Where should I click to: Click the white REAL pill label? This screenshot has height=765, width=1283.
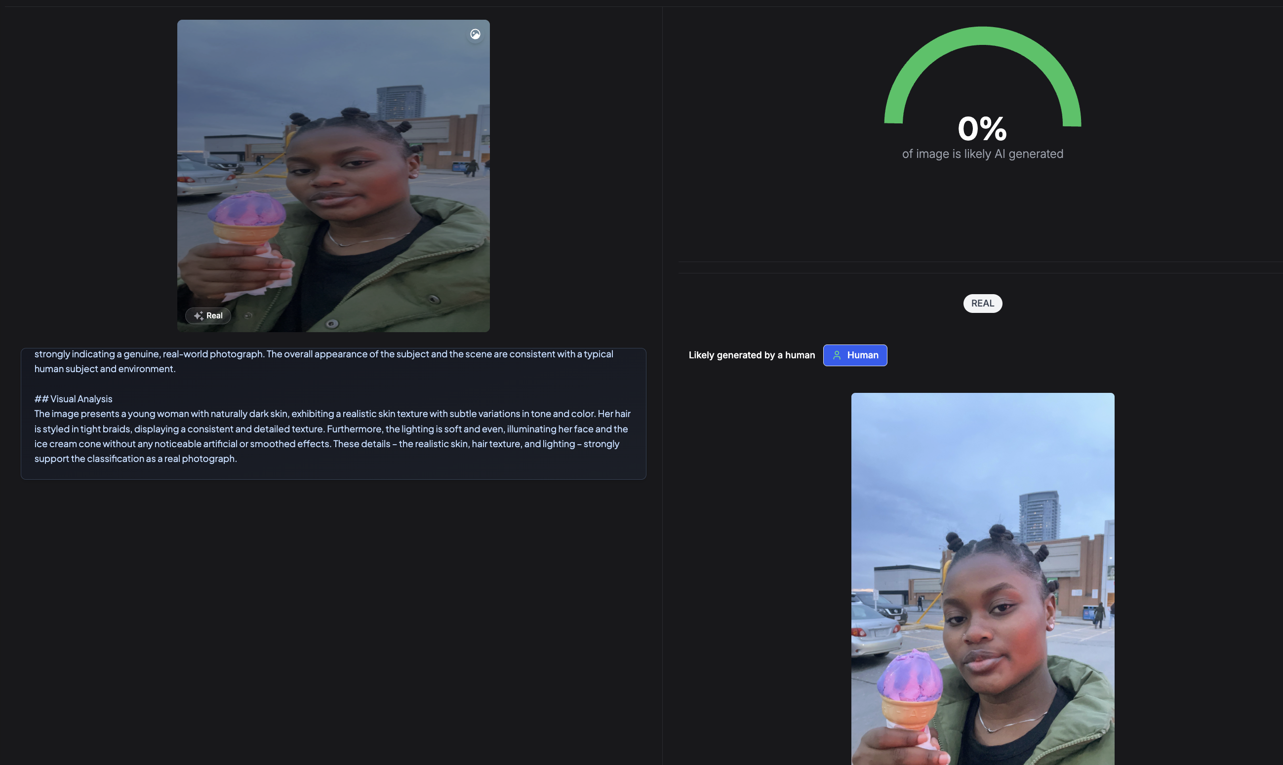point(982,303)
